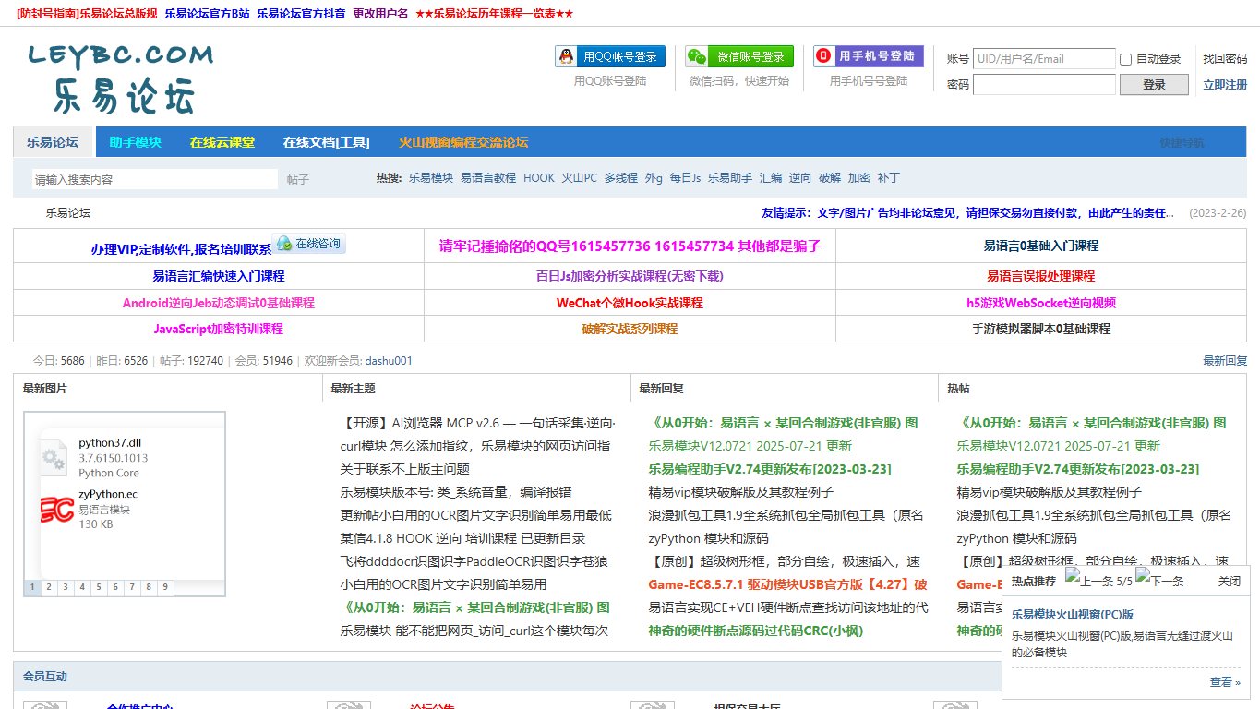Open 破解实战系列课程 link
Screen dimensions: 1260x709
[x=630, y=329]
